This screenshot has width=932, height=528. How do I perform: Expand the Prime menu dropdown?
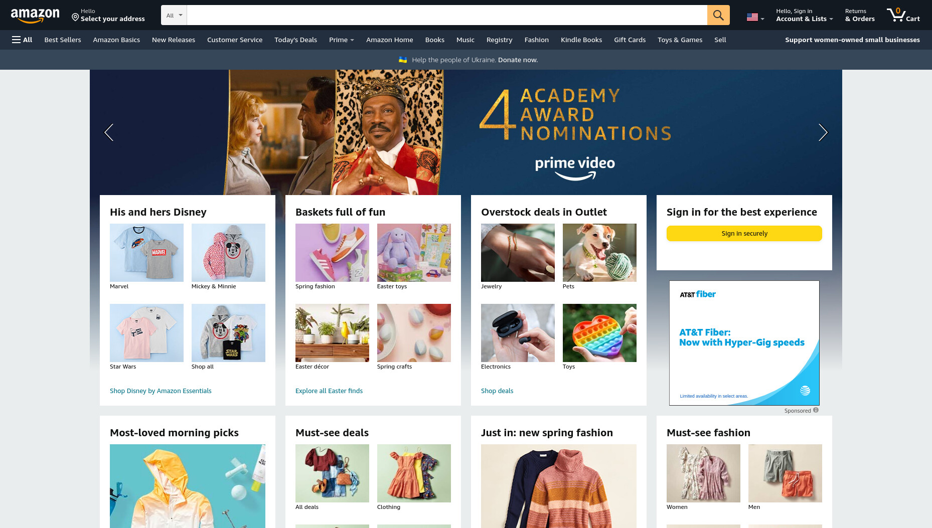coord(342,40)
